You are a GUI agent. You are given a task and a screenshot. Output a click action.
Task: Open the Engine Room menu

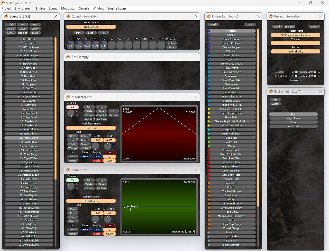click(x=117, y=8)
